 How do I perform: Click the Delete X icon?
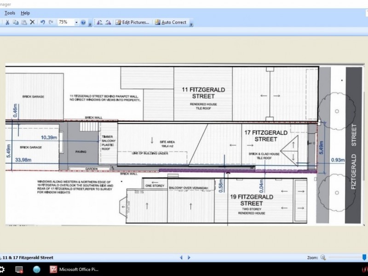click(32, 22)
